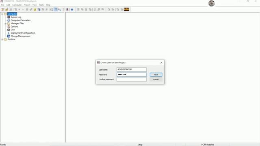This screenshot has width=260, height=146.
Task: Click the blue cascading-windows toolbar icon
Action: [x=39, y=9]
